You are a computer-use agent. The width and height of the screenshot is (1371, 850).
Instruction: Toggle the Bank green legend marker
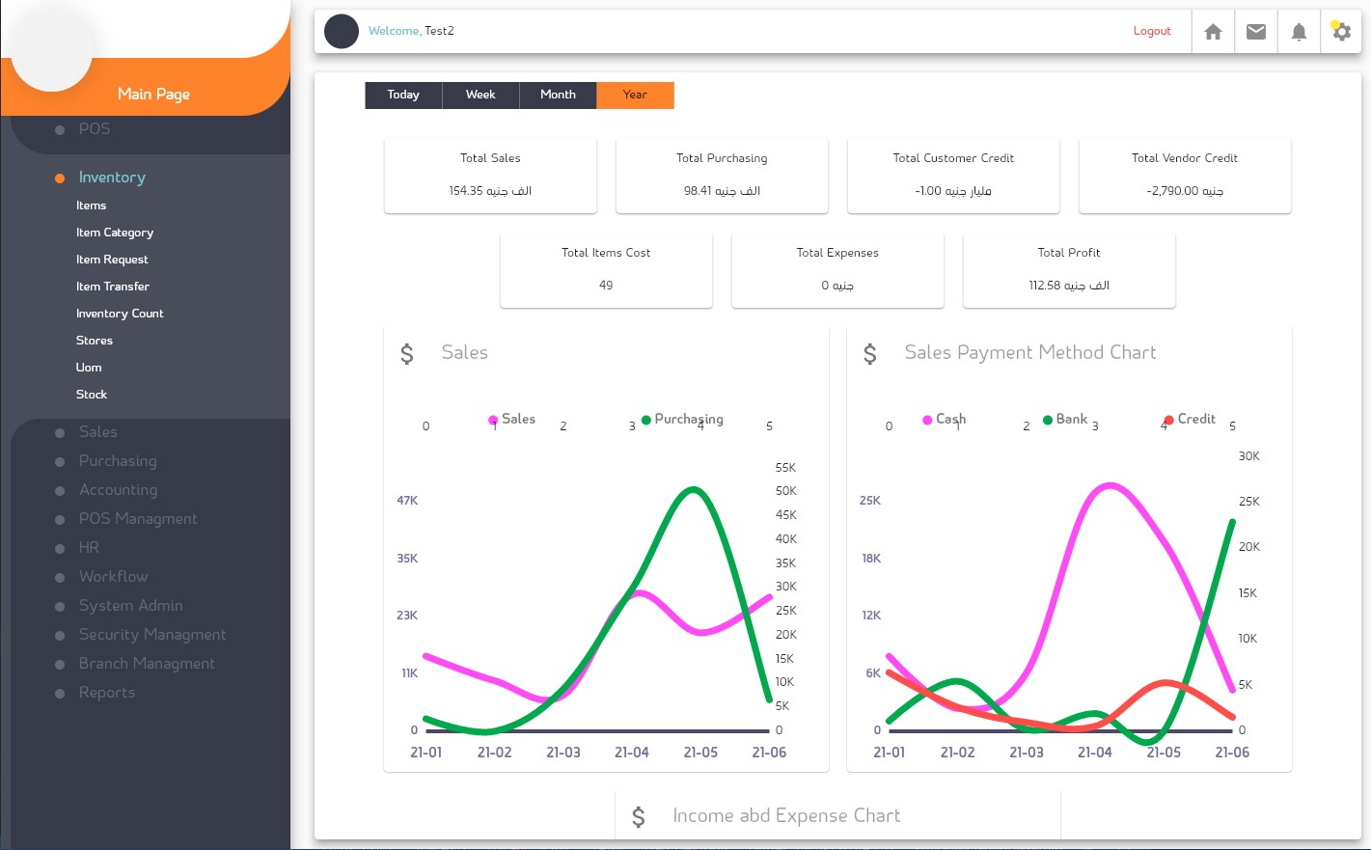coord(1048,420)
